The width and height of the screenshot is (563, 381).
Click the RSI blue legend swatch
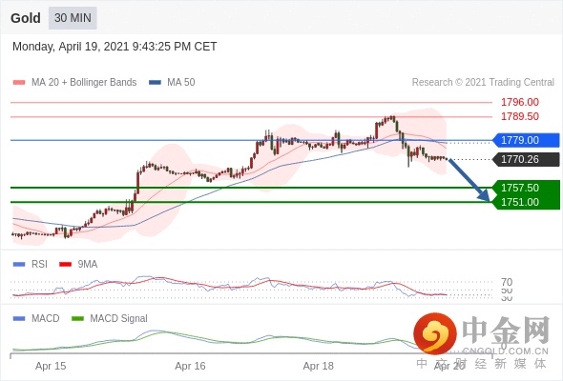(x=19, y=265)
